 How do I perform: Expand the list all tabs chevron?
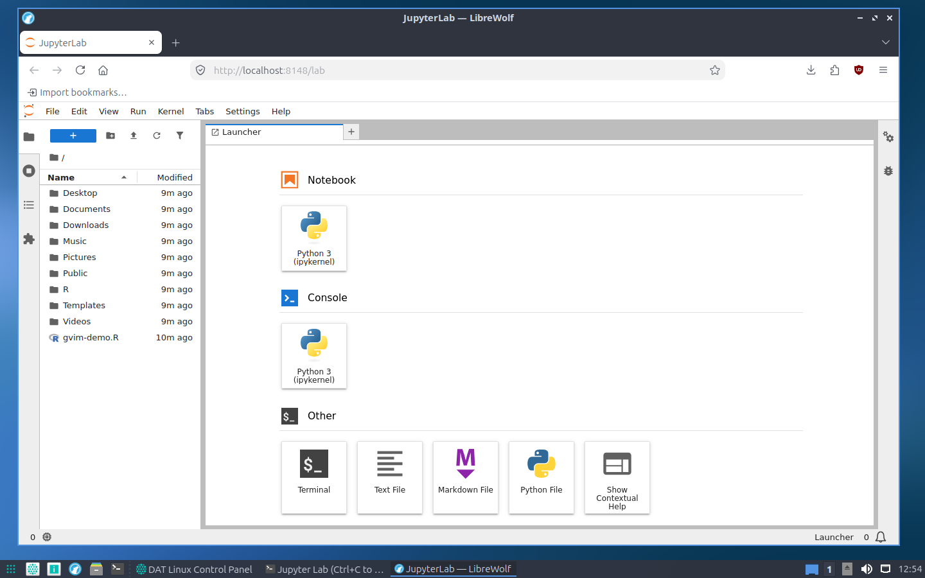click(x=886, y=42)
